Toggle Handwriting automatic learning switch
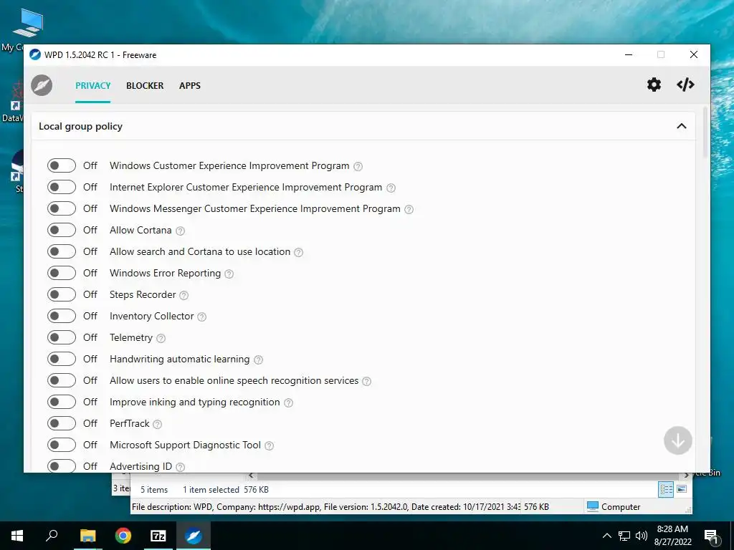Image resolution: width=734 pixels, height=550 pixels. (62, 360)
